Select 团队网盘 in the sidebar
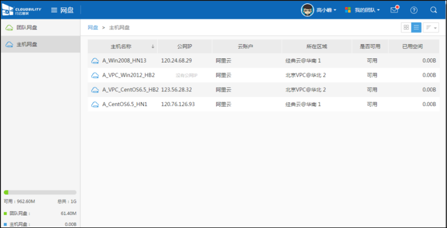This screenshot has width=447, height=228. pyautogui.click(x=40, y=27)
